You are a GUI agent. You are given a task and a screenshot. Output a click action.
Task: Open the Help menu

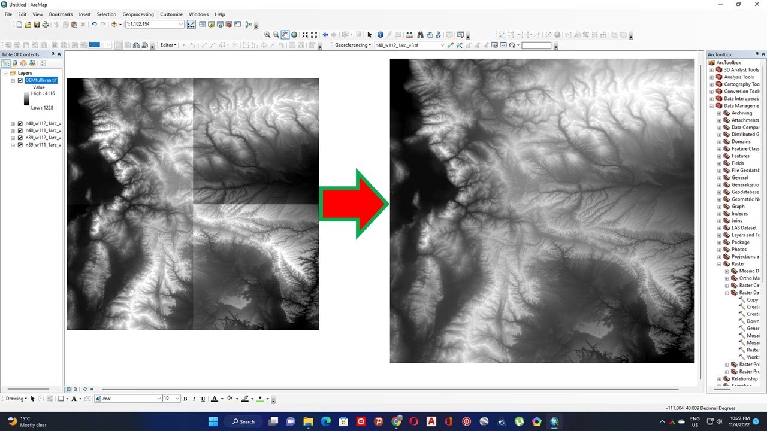(220, 14)
